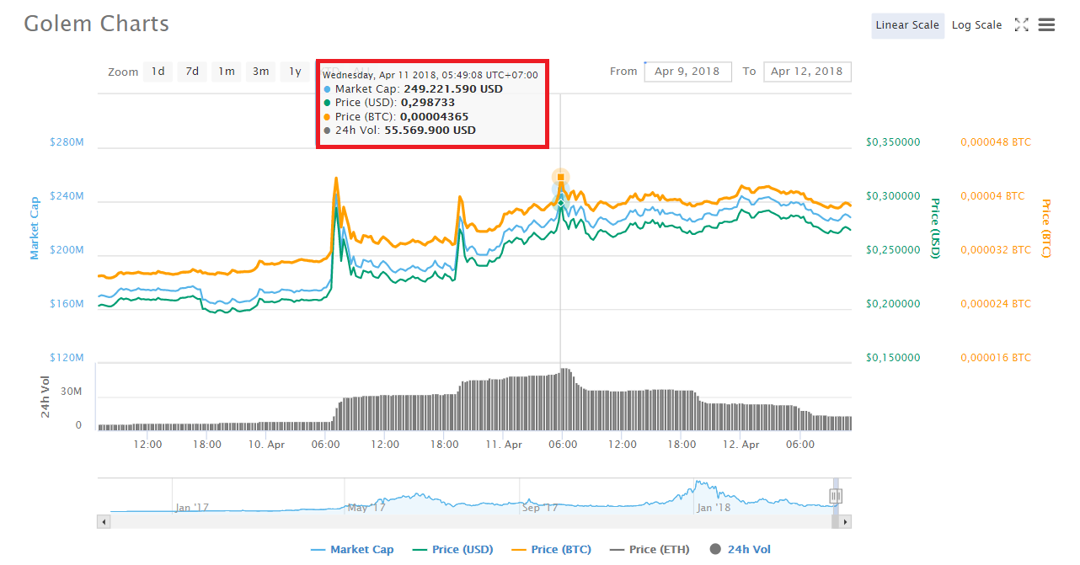
Task: Click the 30M volume axis label
Action: coord(71,392)
